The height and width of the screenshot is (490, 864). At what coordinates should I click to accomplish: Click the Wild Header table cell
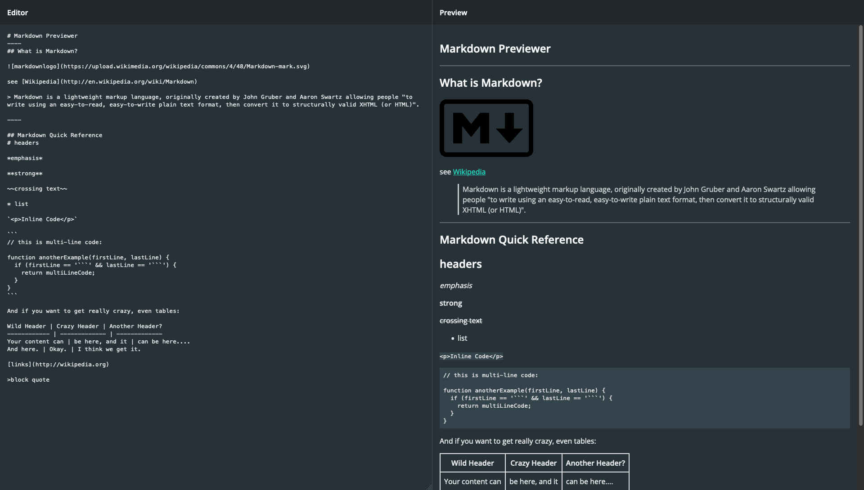[x=472, y=463]
